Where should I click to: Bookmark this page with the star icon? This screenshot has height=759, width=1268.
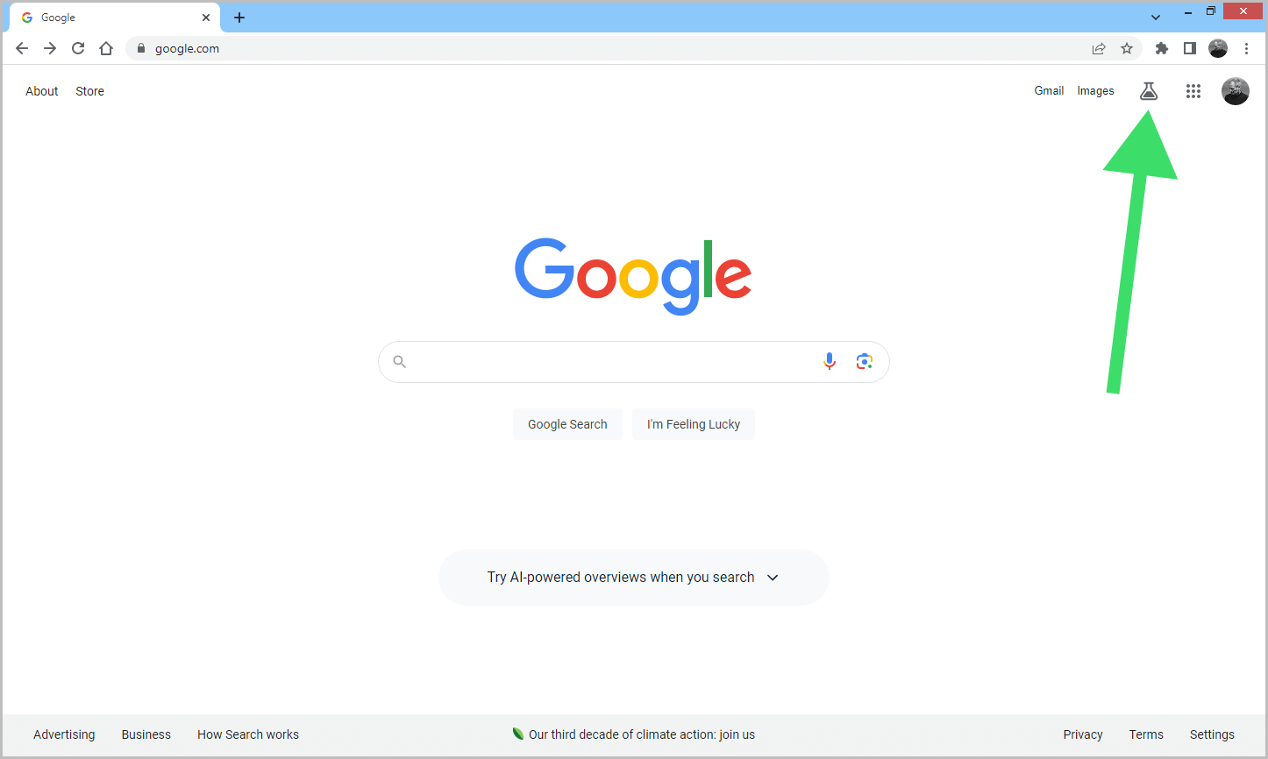point(1126,48)
